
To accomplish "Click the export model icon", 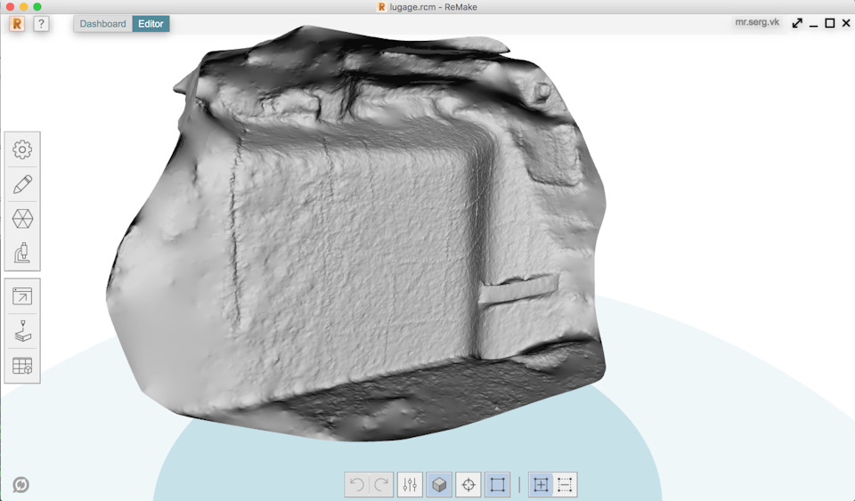I will point(22,296).
